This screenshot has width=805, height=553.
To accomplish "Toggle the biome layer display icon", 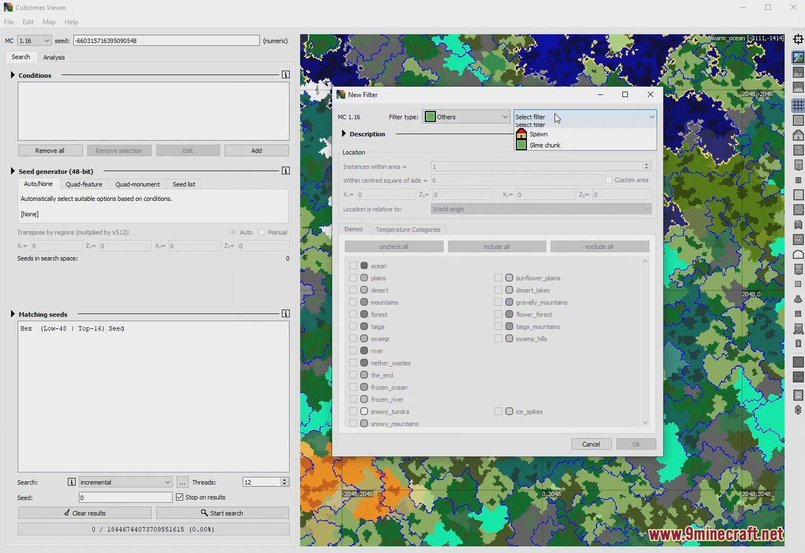I will tap(798, 57).
